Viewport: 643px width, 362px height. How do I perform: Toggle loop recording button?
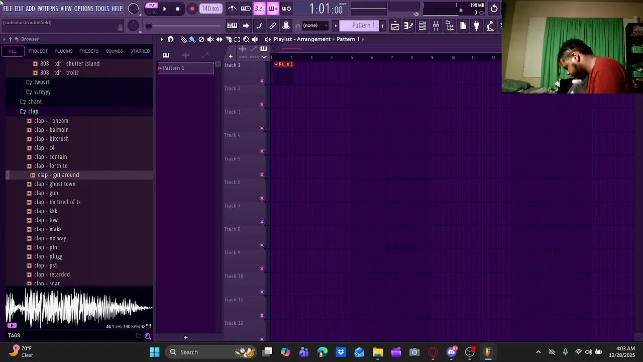point(286,9)
